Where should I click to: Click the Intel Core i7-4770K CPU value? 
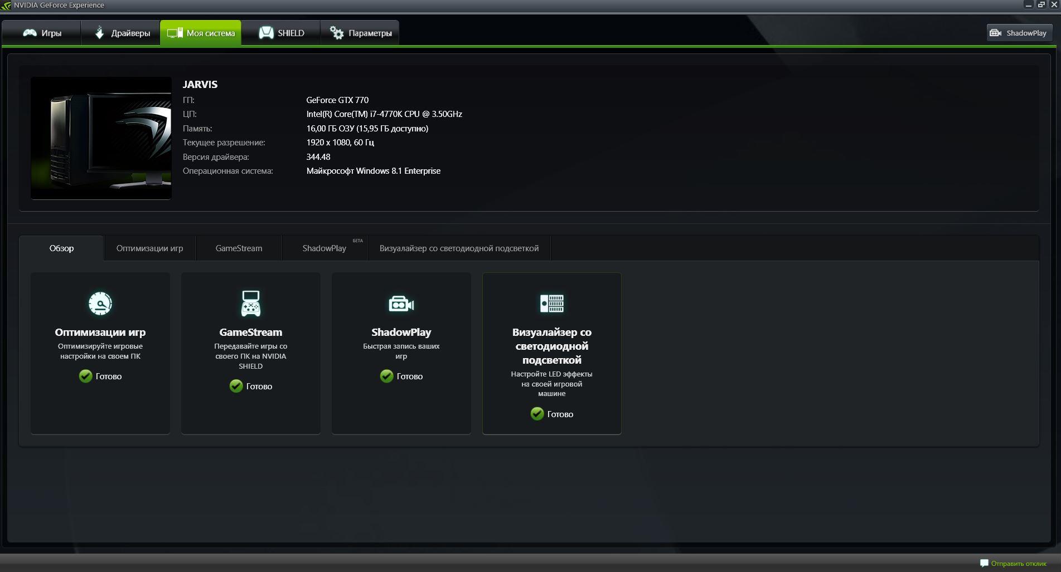[384, 114]
